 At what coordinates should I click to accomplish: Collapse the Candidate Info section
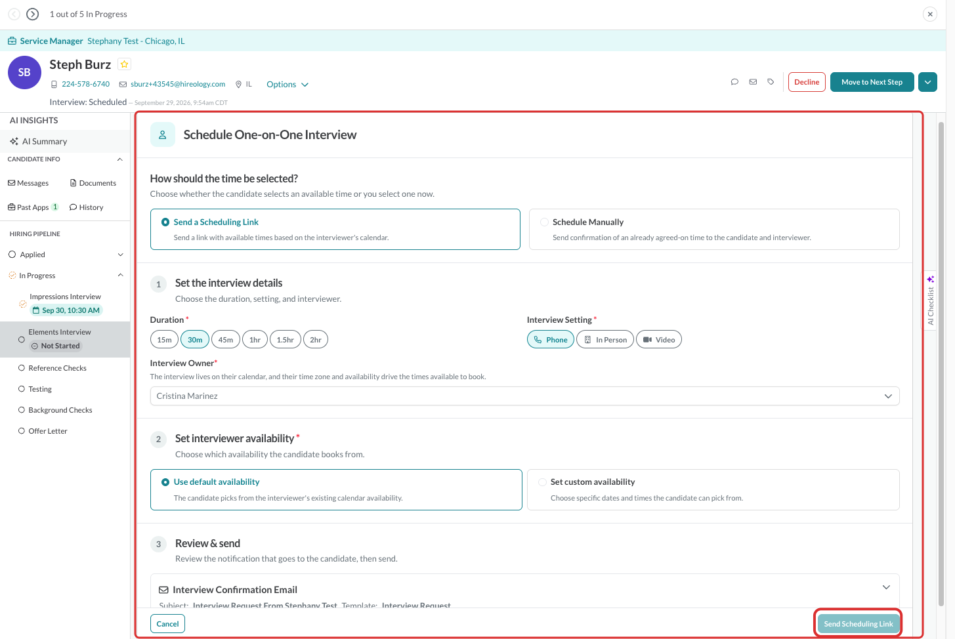[x=119, y=159]
